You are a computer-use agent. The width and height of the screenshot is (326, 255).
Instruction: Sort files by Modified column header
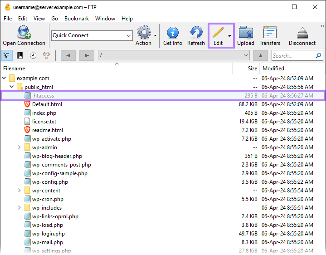(x=273, y=69)
